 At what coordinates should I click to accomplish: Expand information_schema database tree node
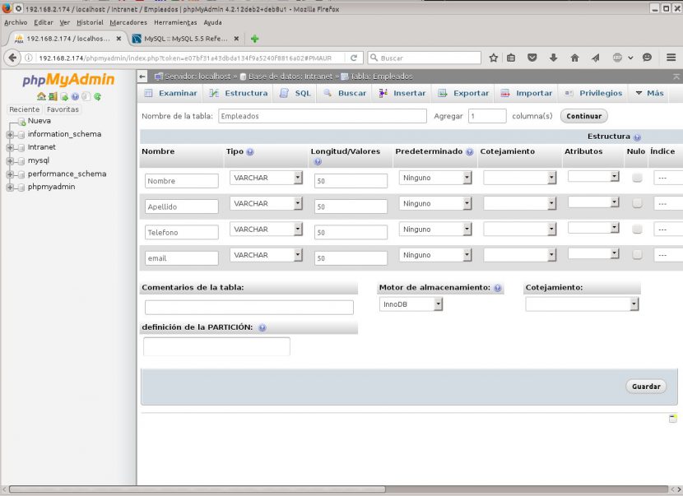(10, 135)
